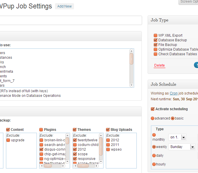The width and height of the screenshot is (198, 173).
Task: Enable Optimize Database Tables option
Action: pyautogui.click(x=155, y=49)
